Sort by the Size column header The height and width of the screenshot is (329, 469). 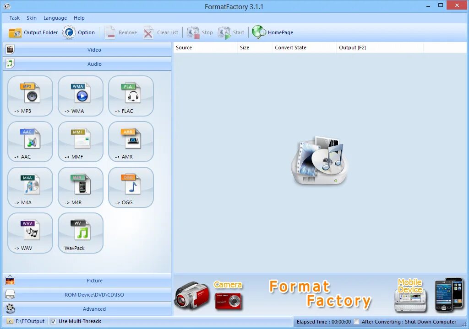(255, 48)
